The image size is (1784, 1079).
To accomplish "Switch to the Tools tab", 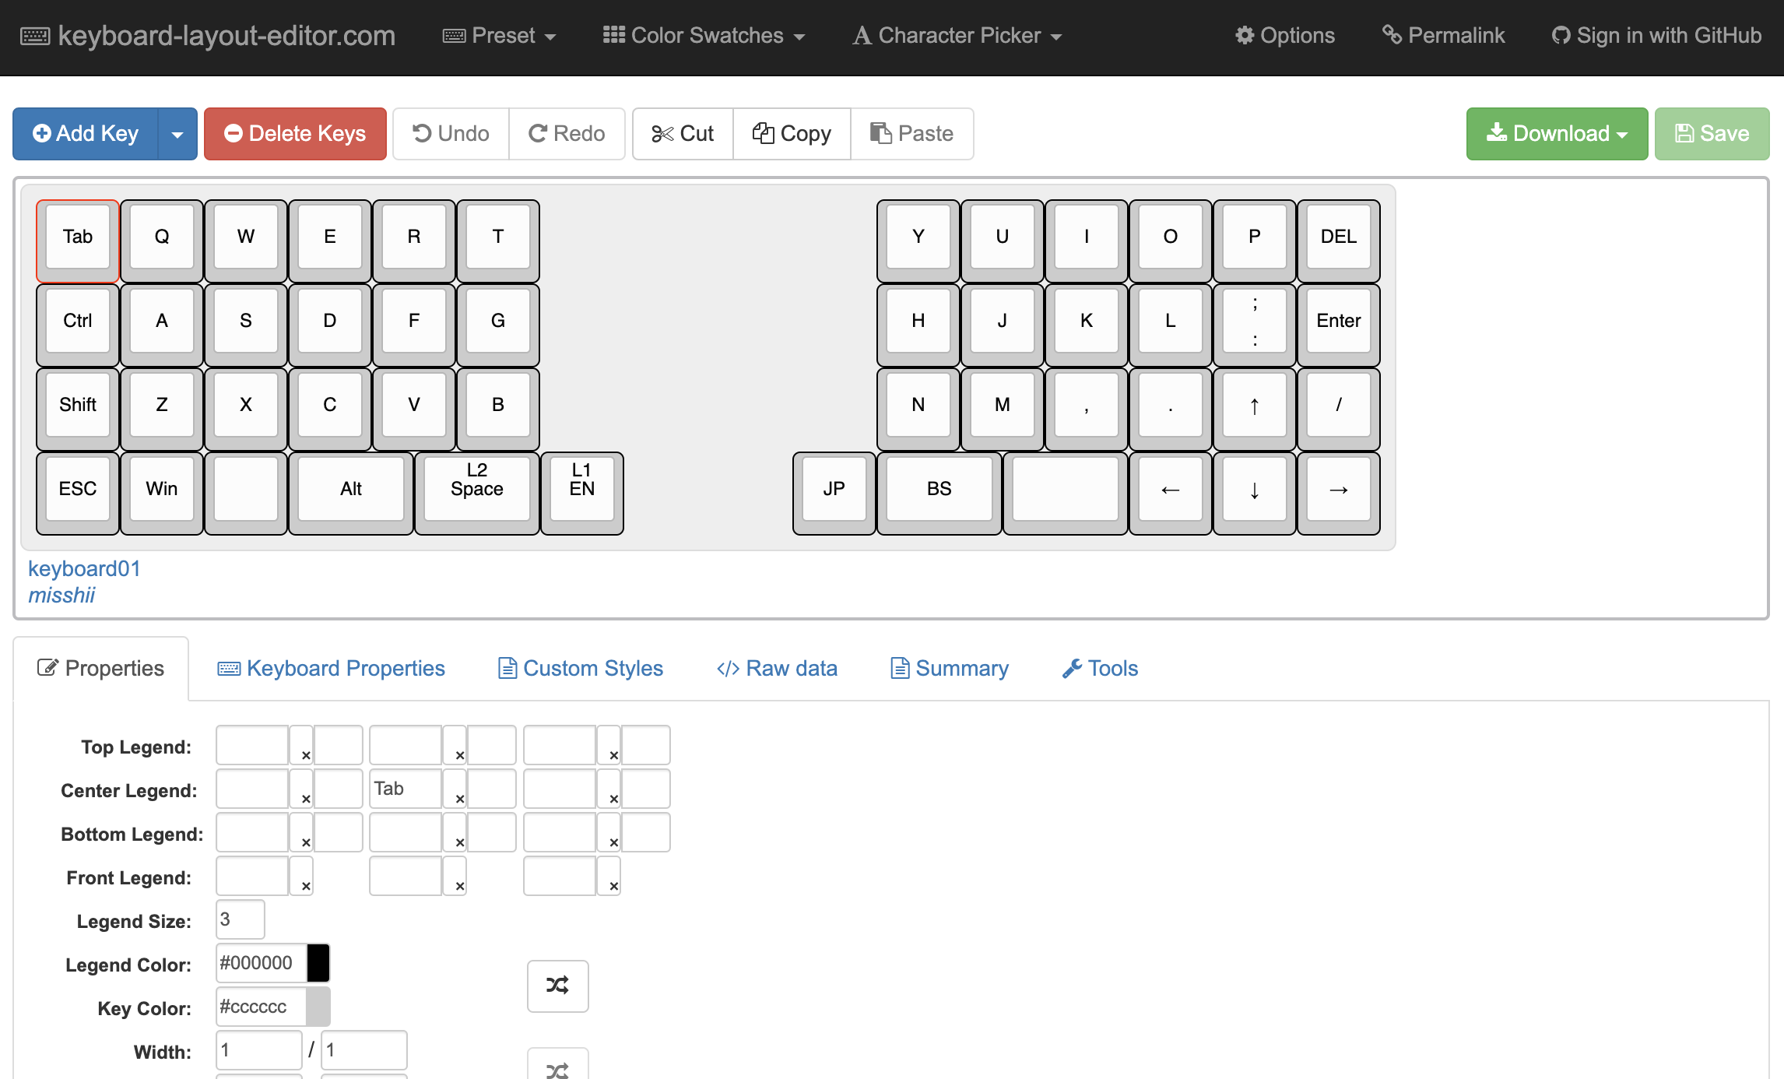I will point(1100,669).
